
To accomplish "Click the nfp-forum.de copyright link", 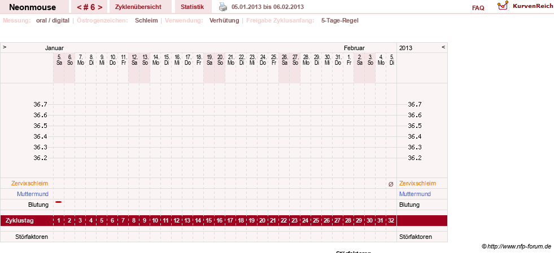I will [516, 246].
